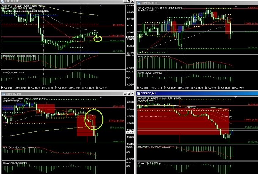Activate the GBPUSD,H1 window title bar

(x=67, y=2)
